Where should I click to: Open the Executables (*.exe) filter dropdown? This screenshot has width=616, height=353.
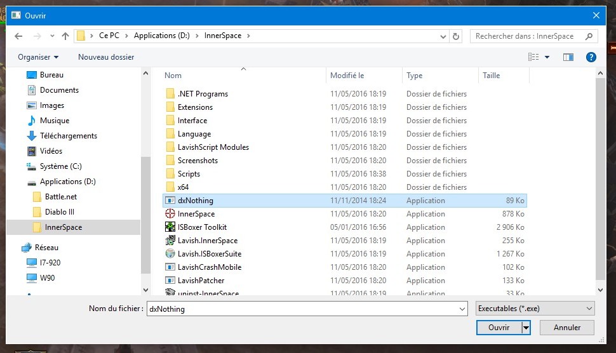(535, 309)
